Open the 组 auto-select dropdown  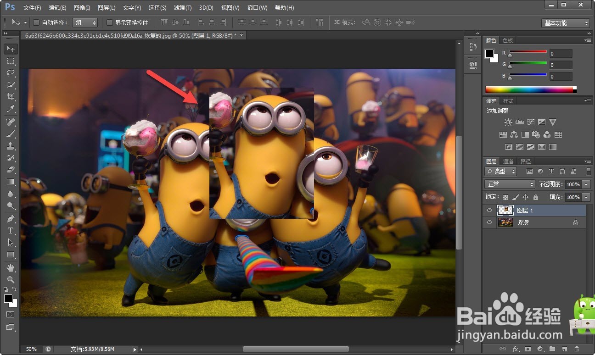pos(85,22)
